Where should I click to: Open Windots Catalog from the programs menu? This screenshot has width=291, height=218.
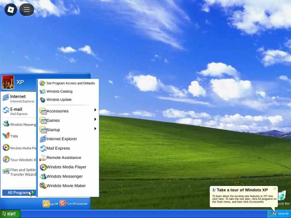(68, 91)
